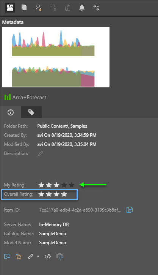Open the data structure panel icon
158x275 pixels.
tap(53, 8)
